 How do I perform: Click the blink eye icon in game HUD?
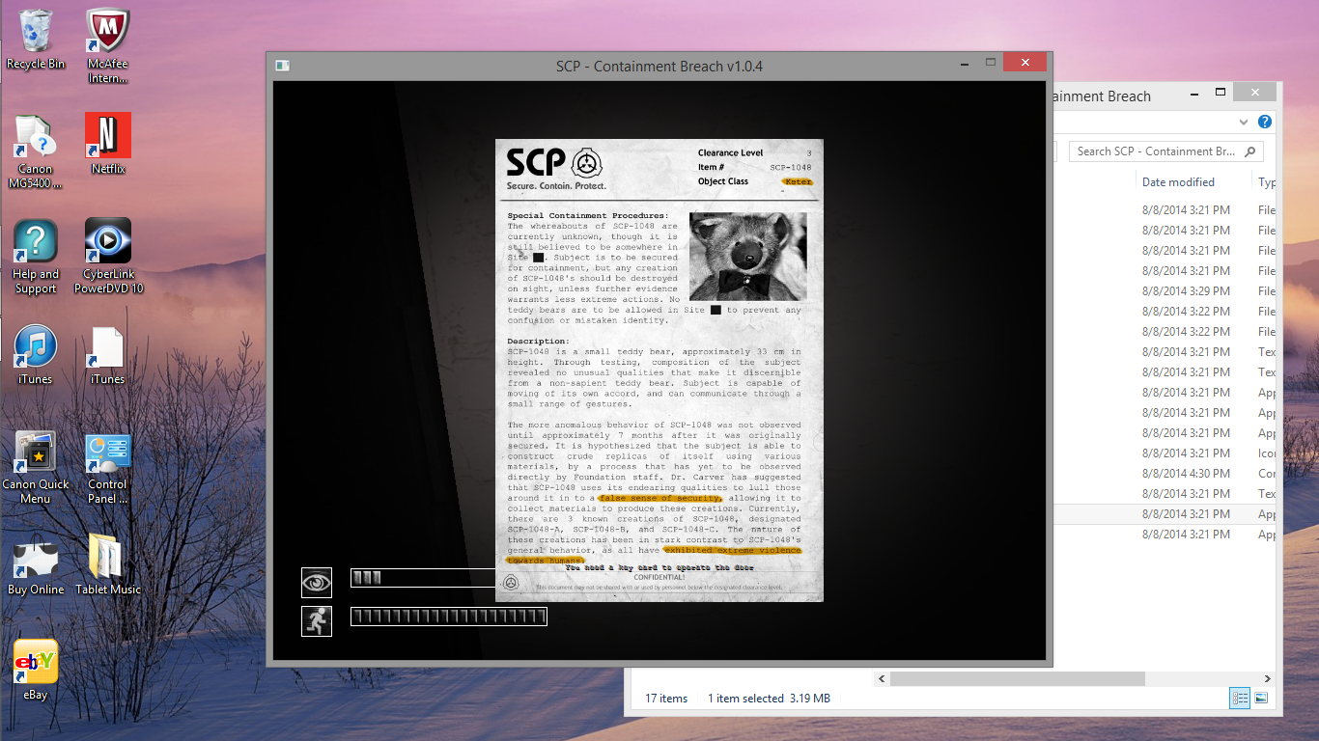pos(317,583)
